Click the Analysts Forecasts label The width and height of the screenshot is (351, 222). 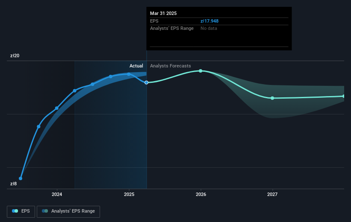pos(170,66)
